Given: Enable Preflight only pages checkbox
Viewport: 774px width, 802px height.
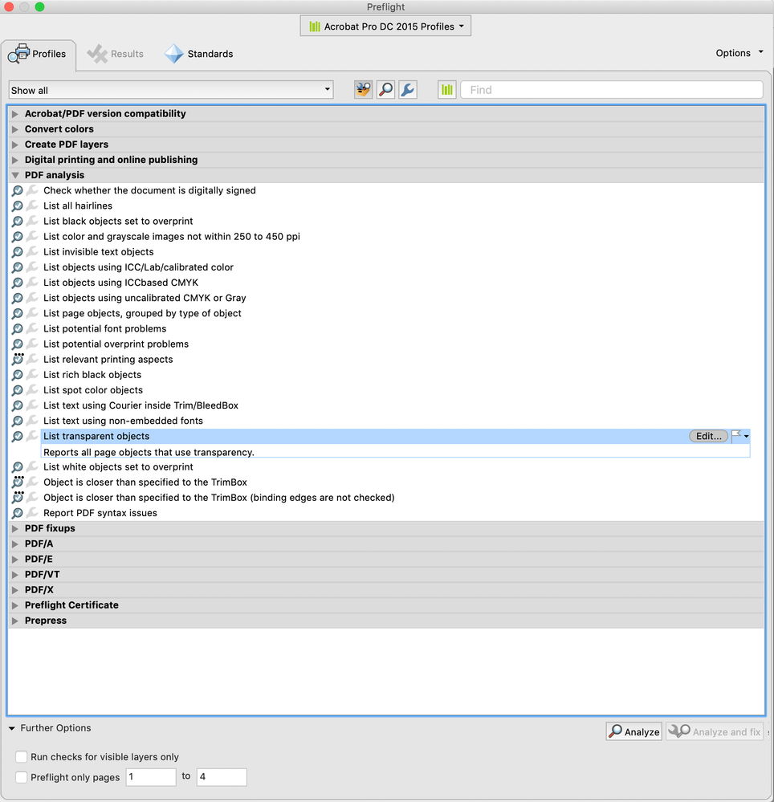Looking at the screenshot, I should point(21,777).
